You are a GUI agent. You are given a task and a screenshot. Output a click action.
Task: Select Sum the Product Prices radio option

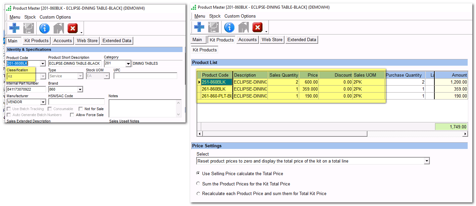click(x=199, y=184)
